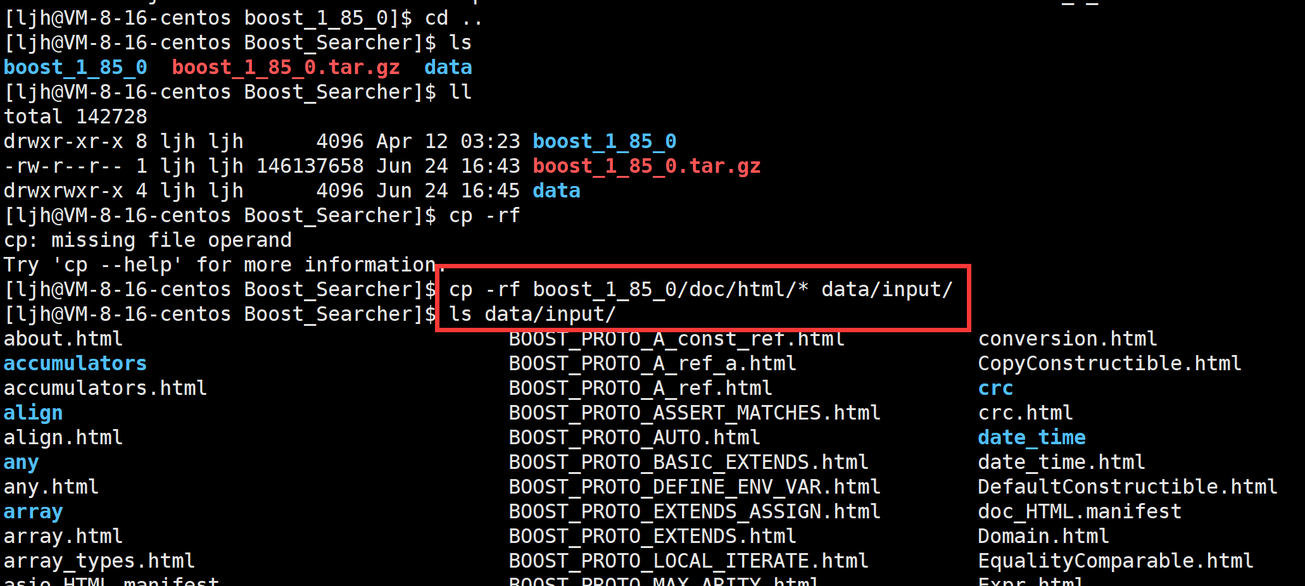Click 'BOOST_PROTO_A_ref_a.html'
1305x586 pixels.
pyautogui.click(x=653, y=363)
